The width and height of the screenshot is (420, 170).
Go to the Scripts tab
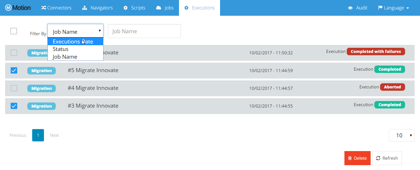coord(134,8)
